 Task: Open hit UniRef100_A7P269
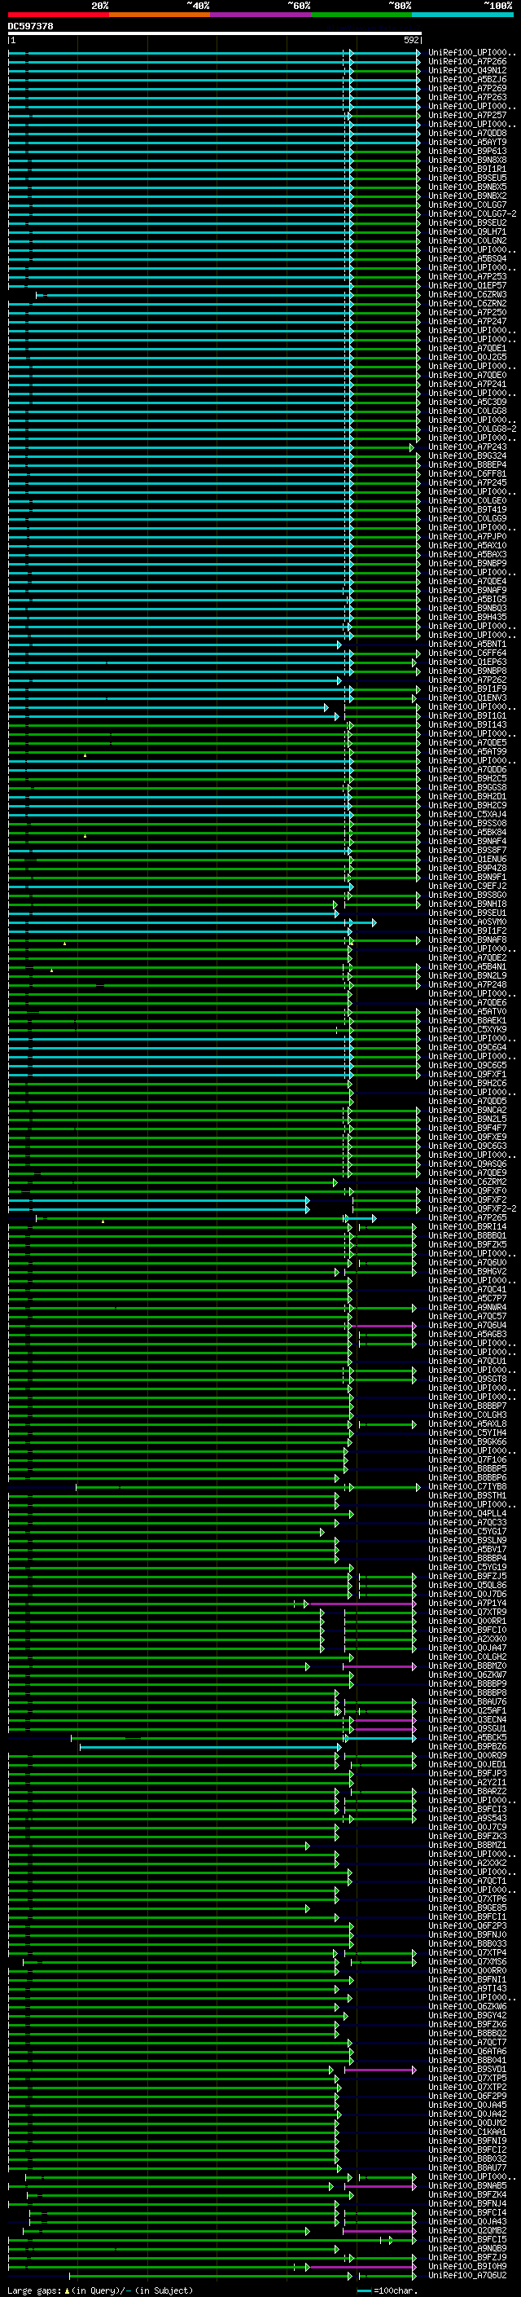click(467, 89)
